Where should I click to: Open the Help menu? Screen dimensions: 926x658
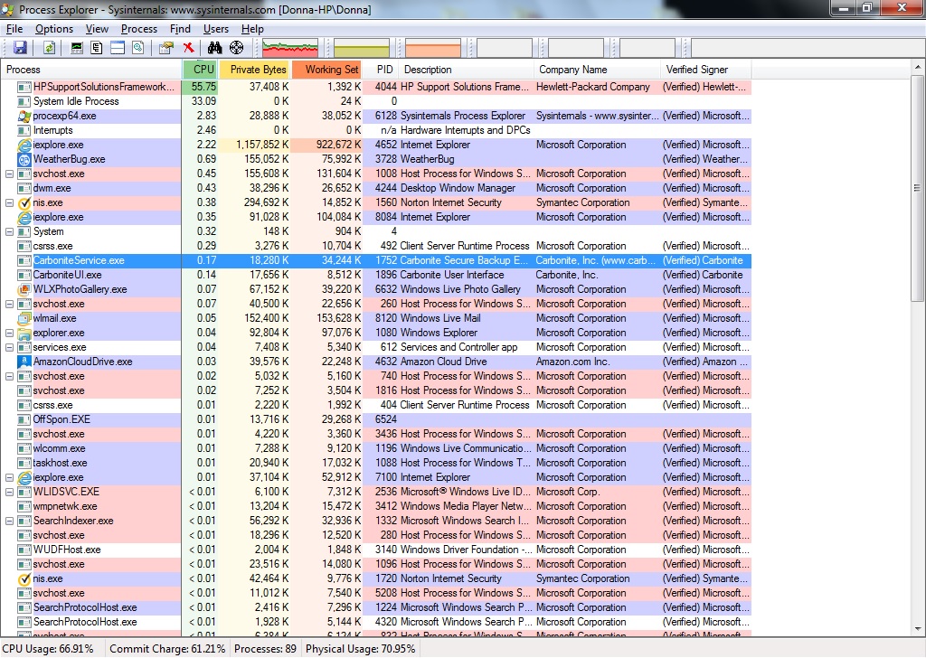252,29
